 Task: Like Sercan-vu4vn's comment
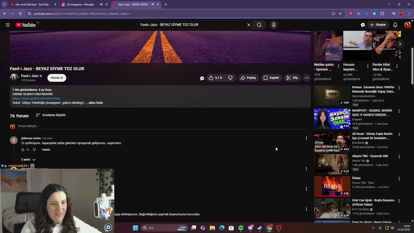pyautogui.click(x=23, y=150)
